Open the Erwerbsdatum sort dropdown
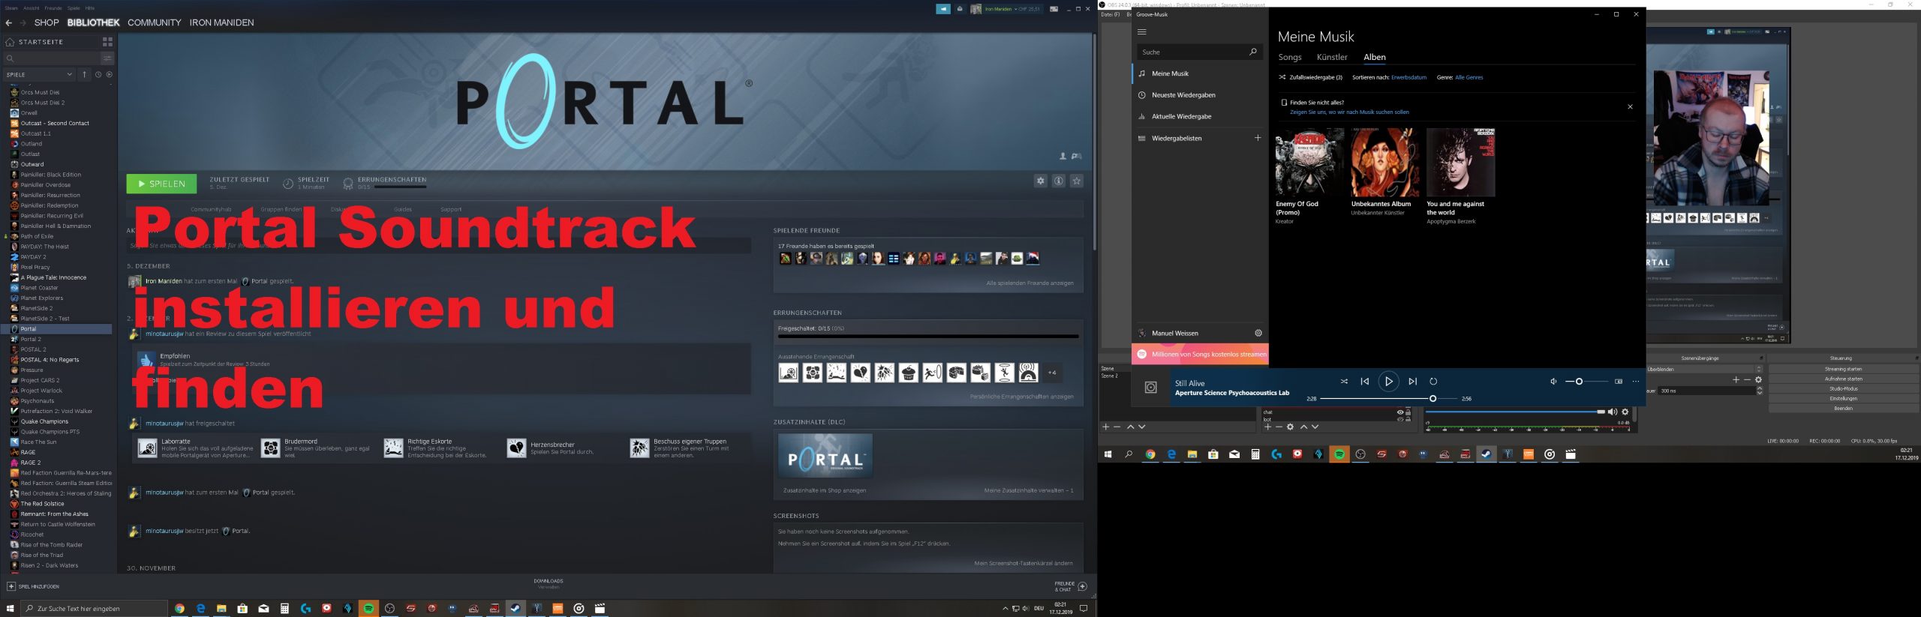 click(1408, 77)
